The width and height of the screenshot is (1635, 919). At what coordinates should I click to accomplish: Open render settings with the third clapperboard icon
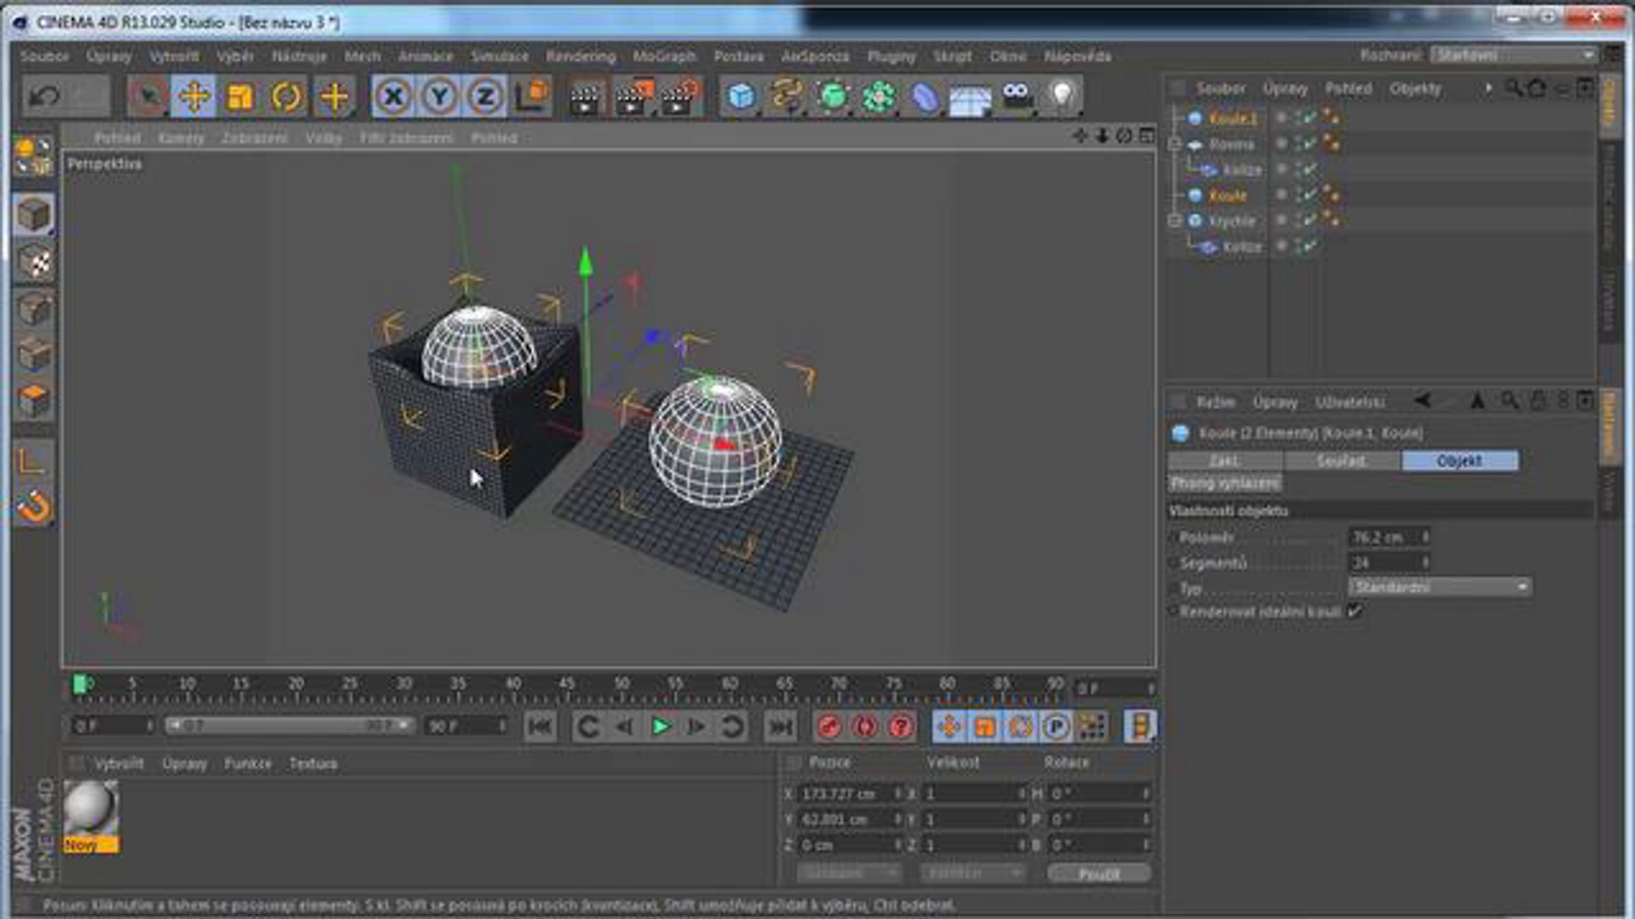[x=679, y=97]
